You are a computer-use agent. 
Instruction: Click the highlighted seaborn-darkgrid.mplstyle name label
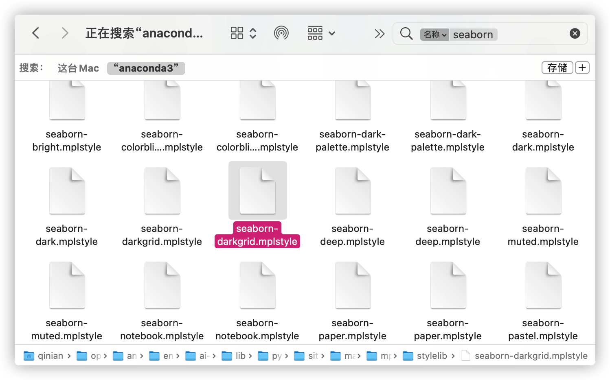(x=257, y=235)
